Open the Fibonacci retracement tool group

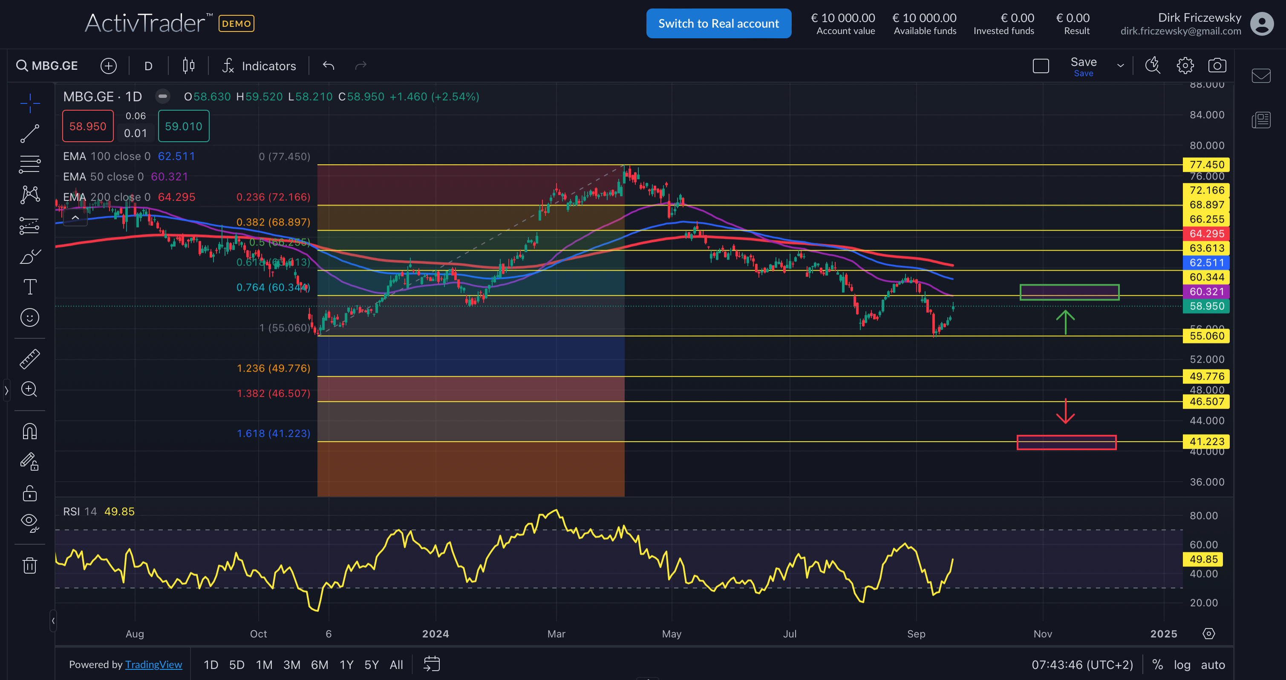(x=29, y=164)
